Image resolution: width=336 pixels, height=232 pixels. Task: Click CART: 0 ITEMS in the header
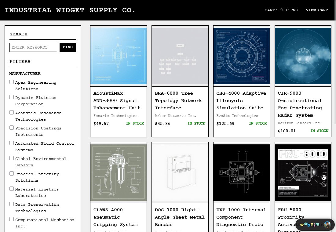click(x=281, y=10)
